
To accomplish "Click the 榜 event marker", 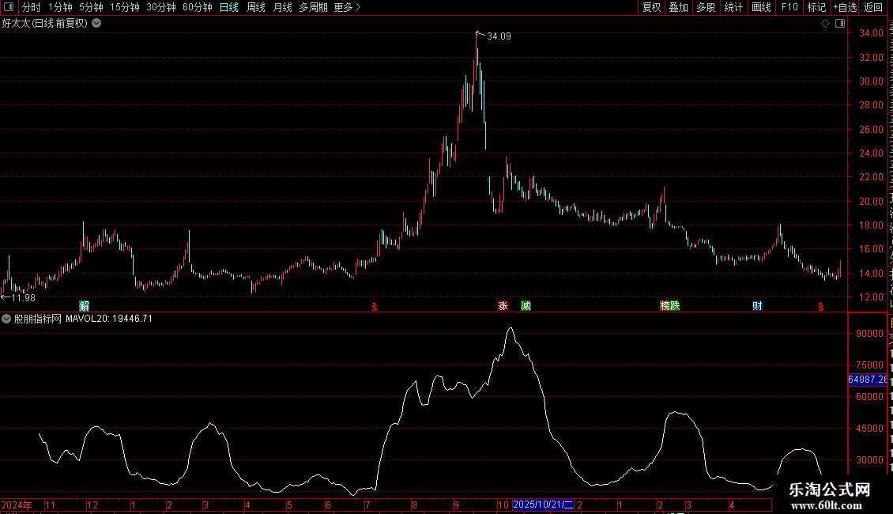I will (x=665, y=306).
